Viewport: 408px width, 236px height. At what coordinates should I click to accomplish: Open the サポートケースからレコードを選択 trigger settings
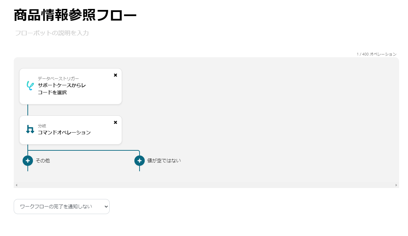[x=62, y=89]
